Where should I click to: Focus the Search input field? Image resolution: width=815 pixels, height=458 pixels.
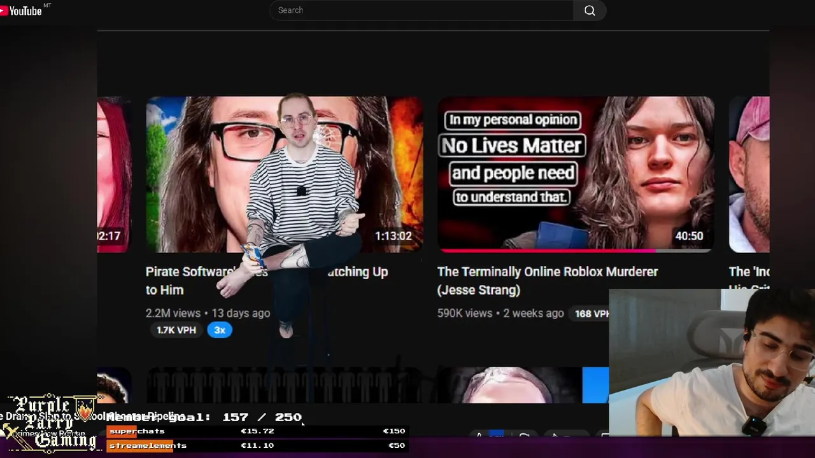click(x=421, y=10)
